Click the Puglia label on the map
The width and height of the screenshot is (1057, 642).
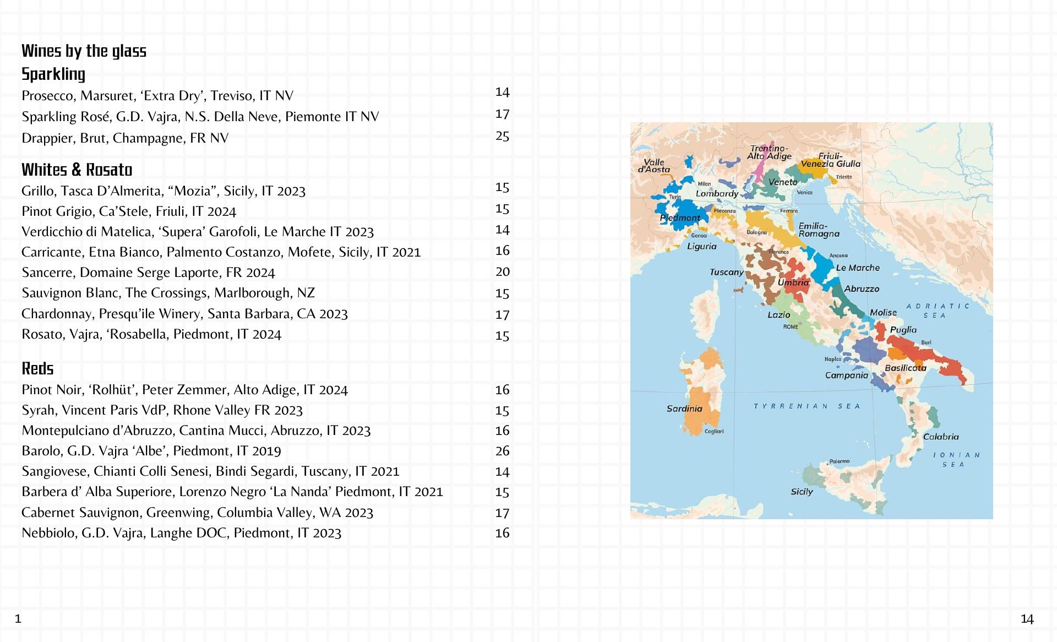coord(903,330)
